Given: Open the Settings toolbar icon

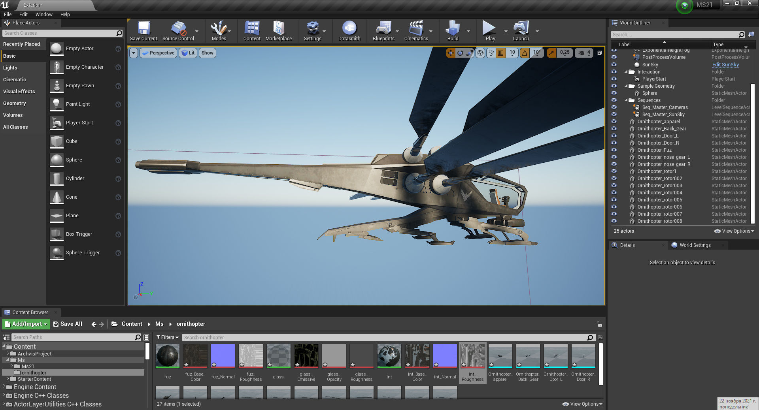Looking at the screenshot, I should pos(312,31).
